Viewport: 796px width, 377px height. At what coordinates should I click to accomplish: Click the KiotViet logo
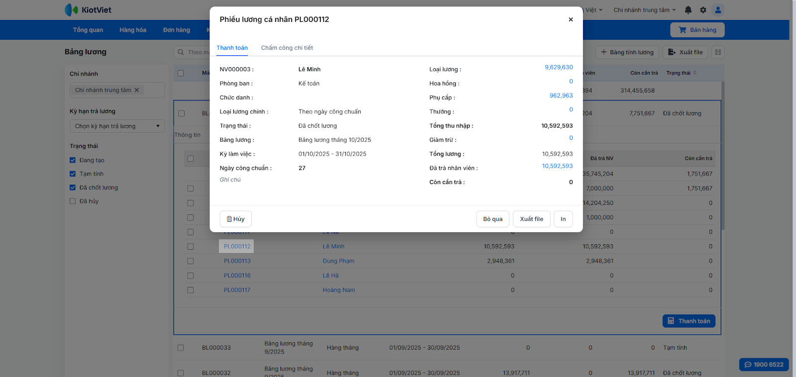pos(88,10)
